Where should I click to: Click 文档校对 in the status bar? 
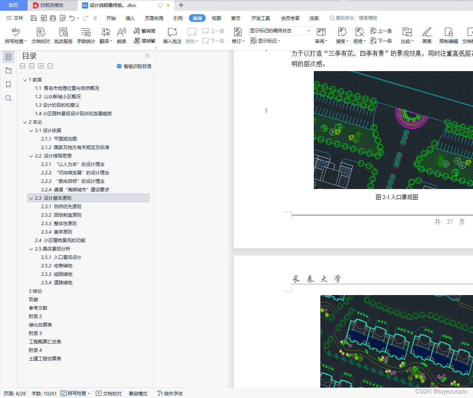click(109, 393)
